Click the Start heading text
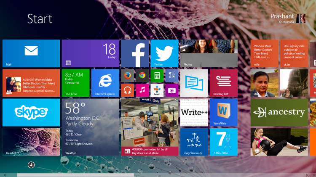316x177 pixels. (x=40, y=18)
